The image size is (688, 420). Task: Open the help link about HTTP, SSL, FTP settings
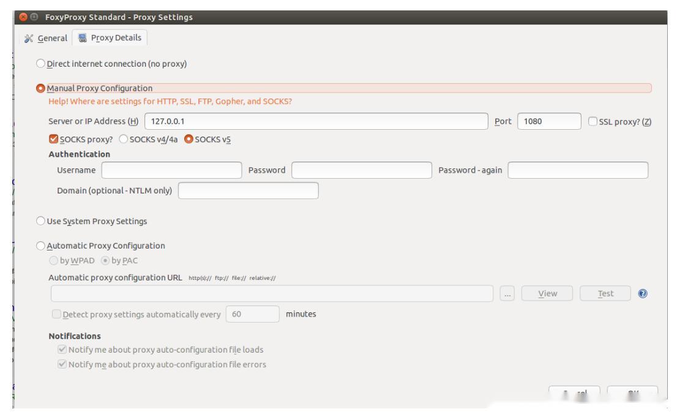coord(170,102)
